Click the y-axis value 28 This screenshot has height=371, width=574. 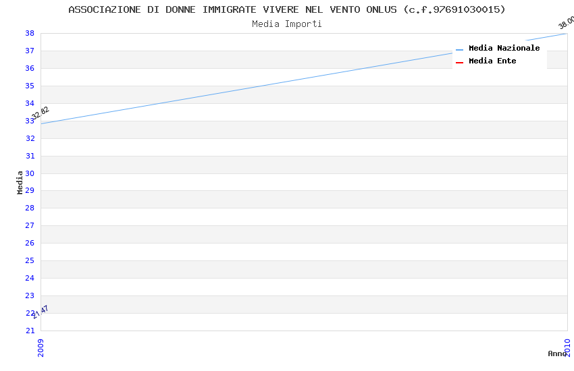point(30,208)
